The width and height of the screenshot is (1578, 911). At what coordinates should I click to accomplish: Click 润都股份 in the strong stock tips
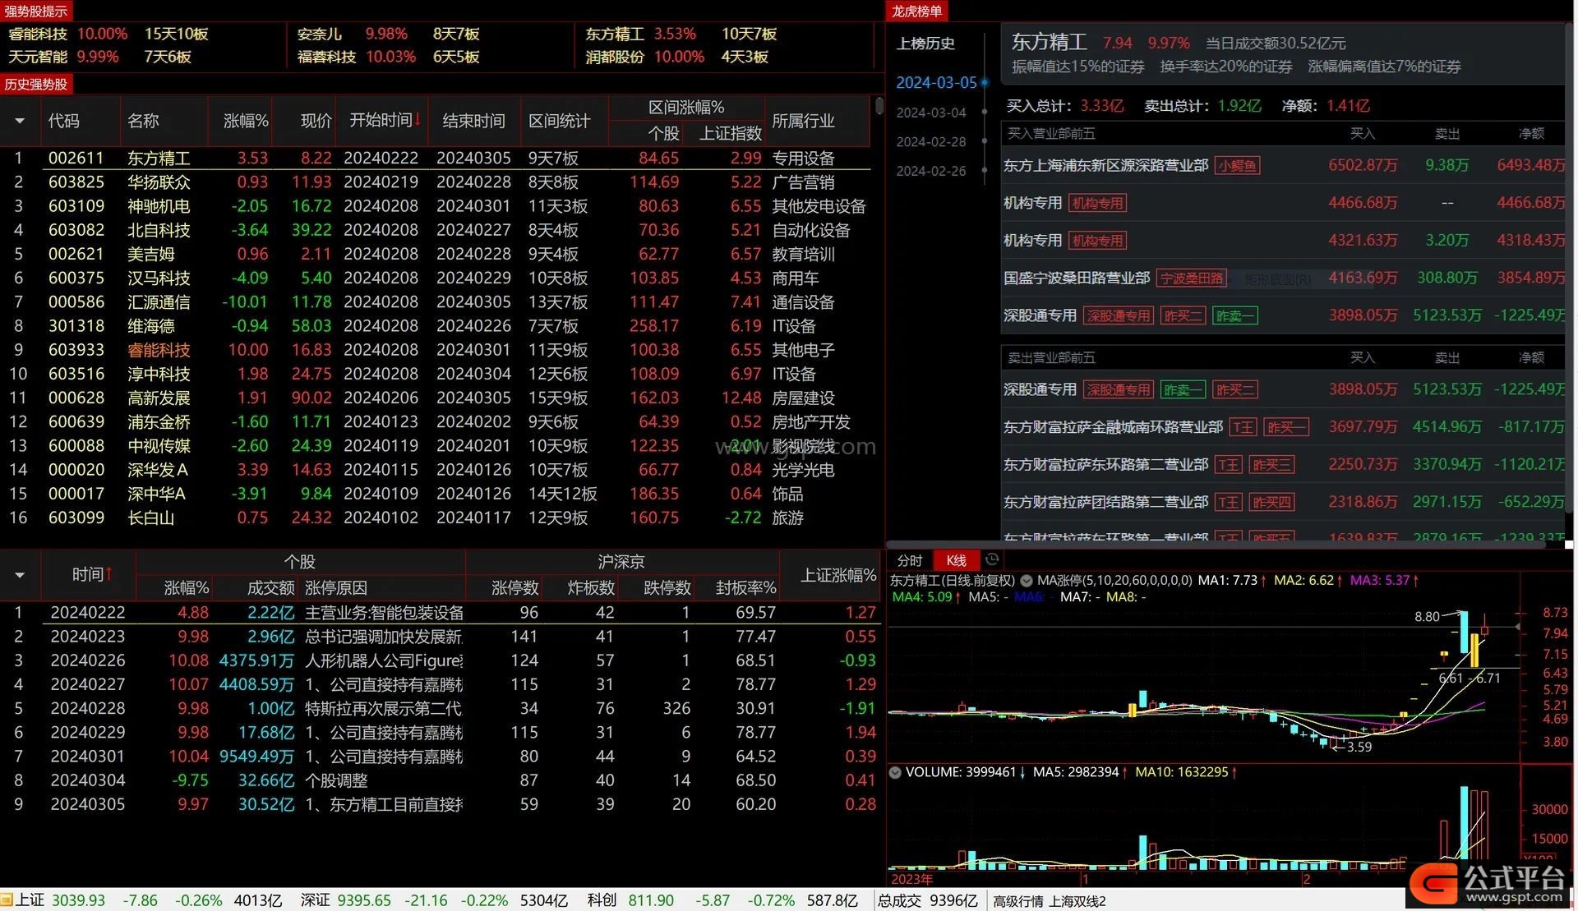coord(615,57)
